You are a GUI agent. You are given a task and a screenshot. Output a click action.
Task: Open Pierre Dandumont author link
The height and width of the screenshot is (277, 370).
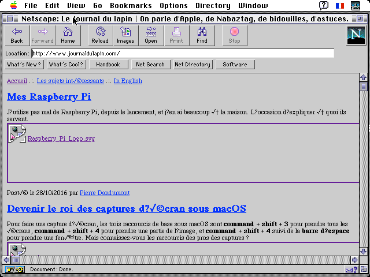[105, 193]
